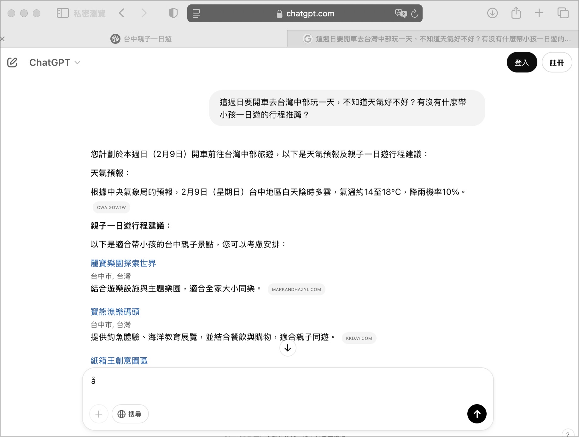Click the help question mark button

coord(568,434)
